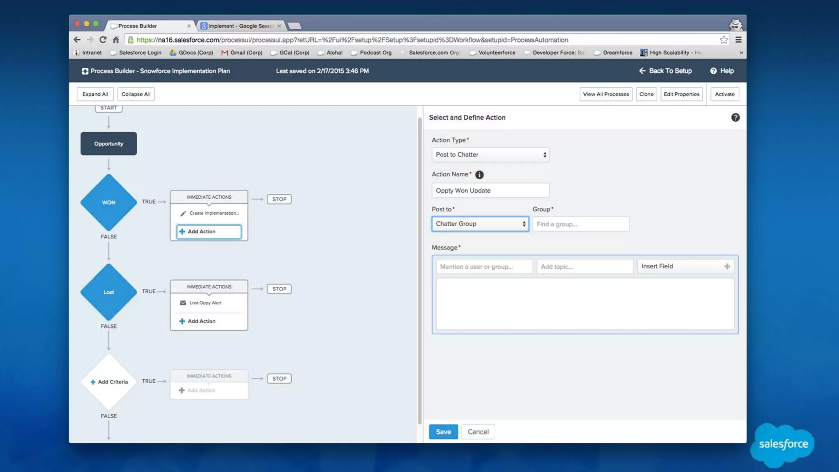This screenshot has height=472, width=839.
Task: Expand the bookmarks overflow chevron
Action: click(741, 53)
